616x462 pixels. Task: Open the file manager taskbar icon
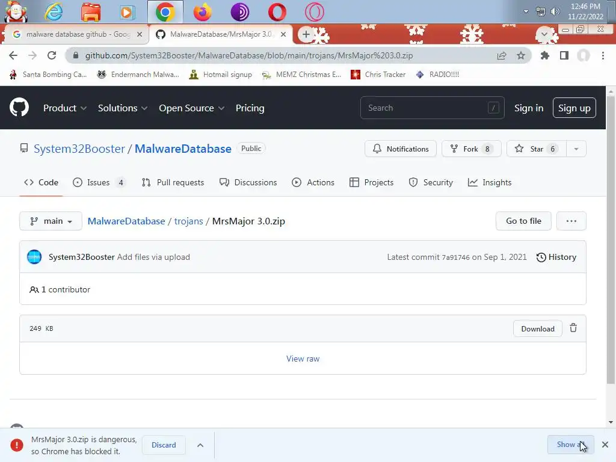click(91, 12)
